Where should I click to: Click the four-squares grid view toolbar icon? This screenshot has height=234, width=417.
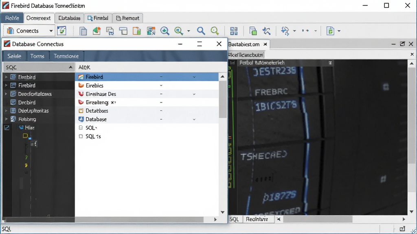tap(234, 31)
